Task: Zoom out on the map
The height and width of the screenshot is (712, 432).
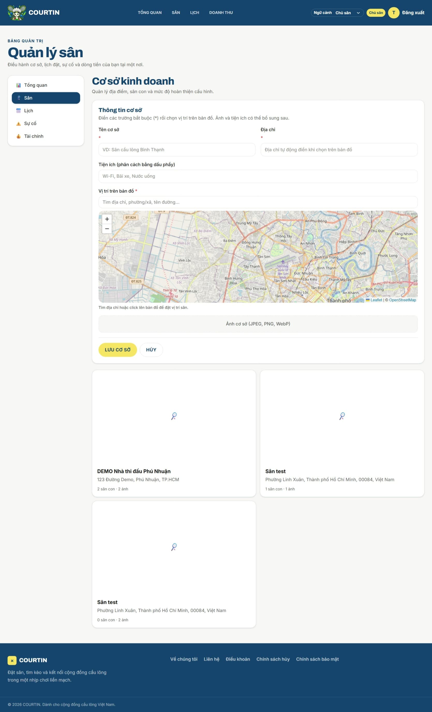Action: (107, 229)
